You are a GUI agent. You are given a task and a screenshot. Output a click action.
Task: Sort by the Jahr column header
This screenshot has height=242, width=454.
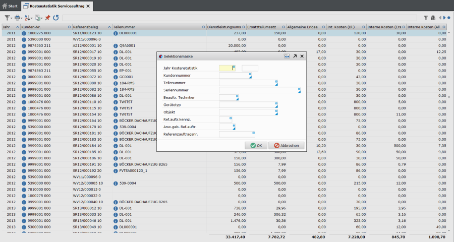tap(9, 26)
